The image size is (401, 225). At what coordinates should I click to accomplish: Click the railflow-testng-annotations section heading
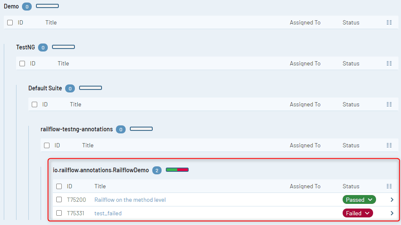(77, 129)
